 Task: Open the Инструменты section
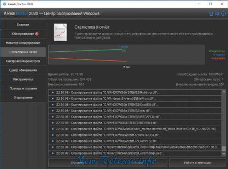coord(23,80)
